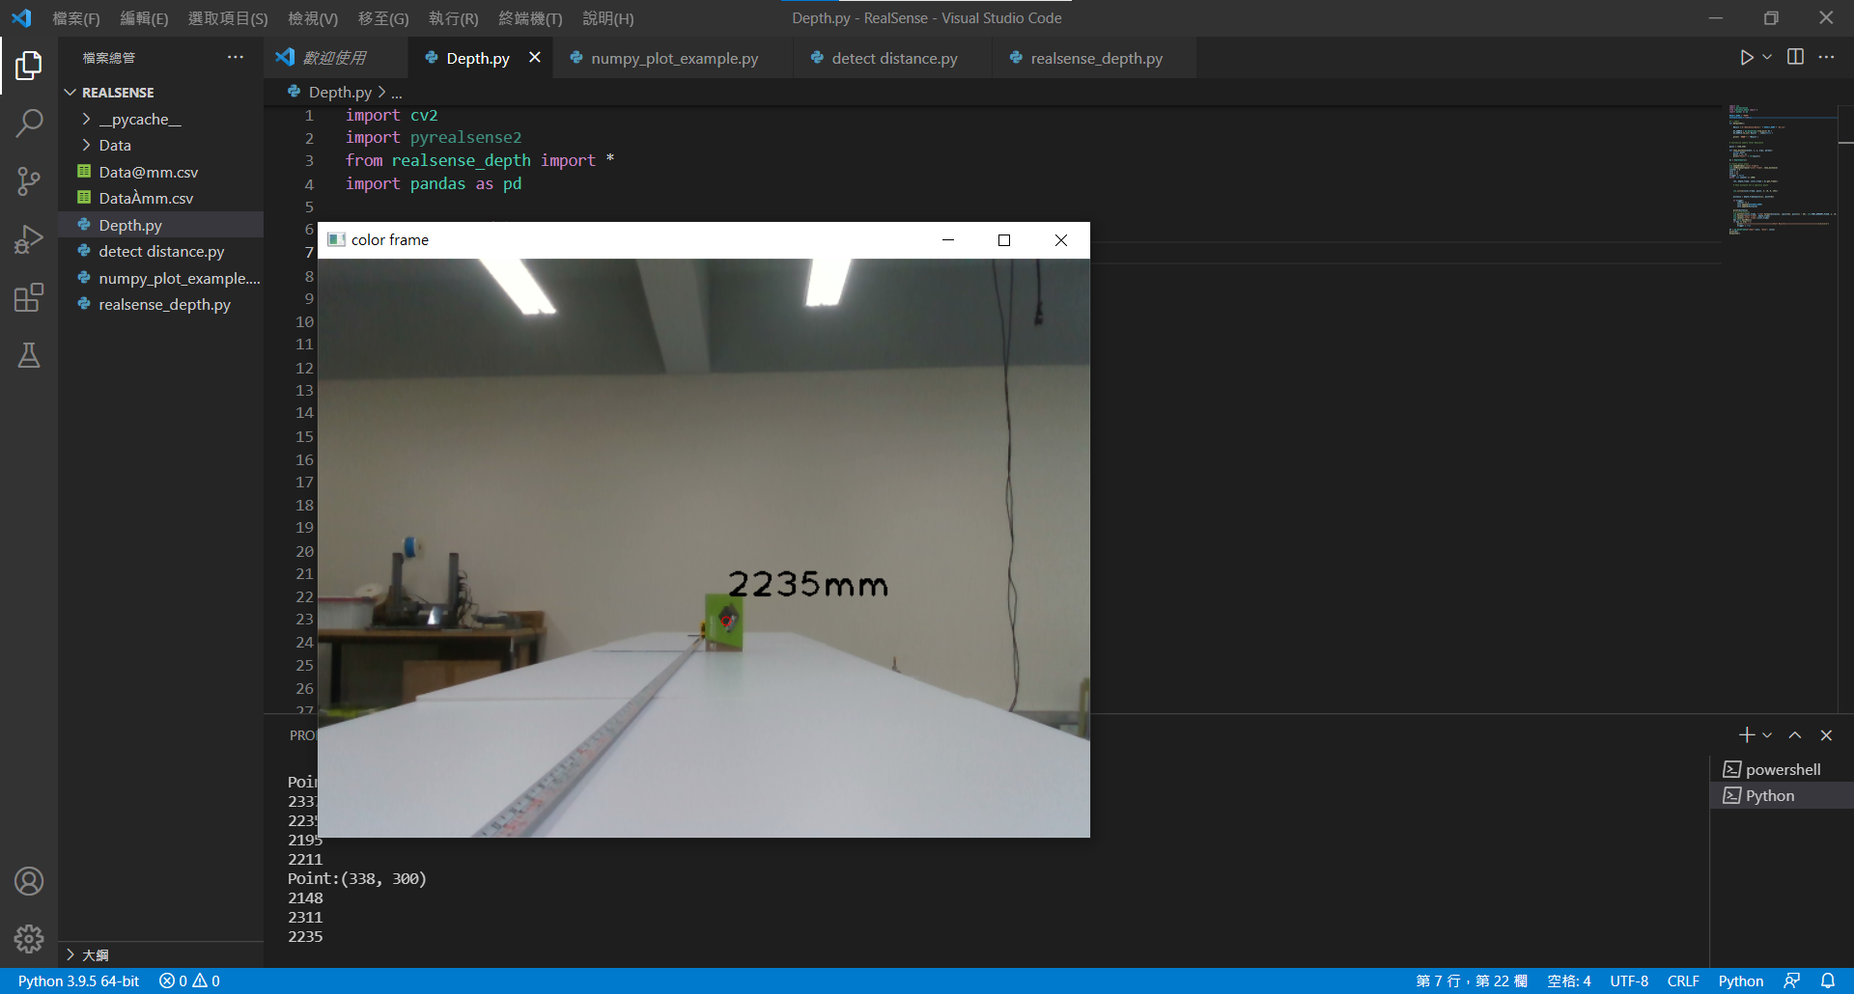Open the Extensions view

tap(29, 297)
